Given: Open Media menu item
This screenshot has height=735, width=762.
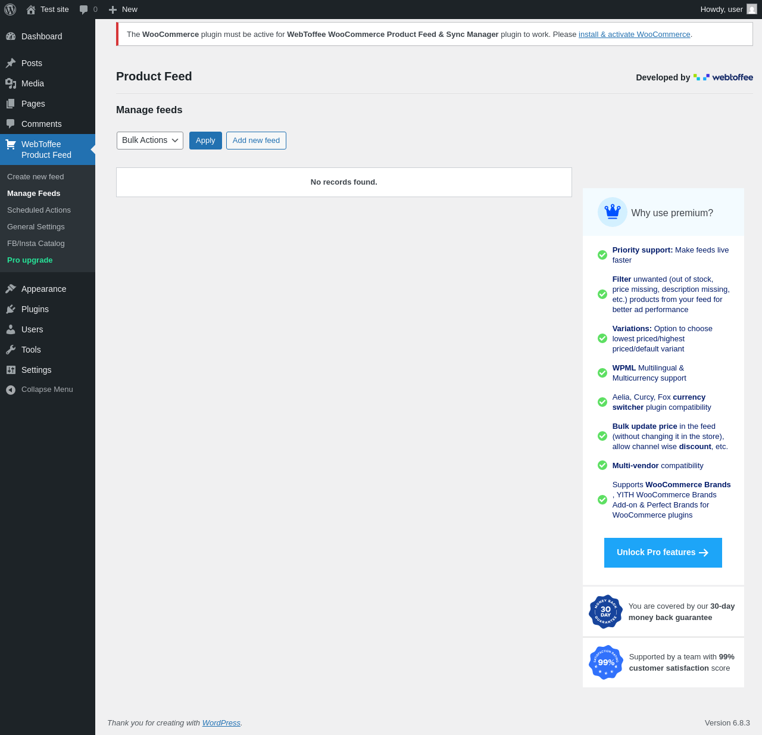Looking at the screenshot, I should click(x=48, y=83).
